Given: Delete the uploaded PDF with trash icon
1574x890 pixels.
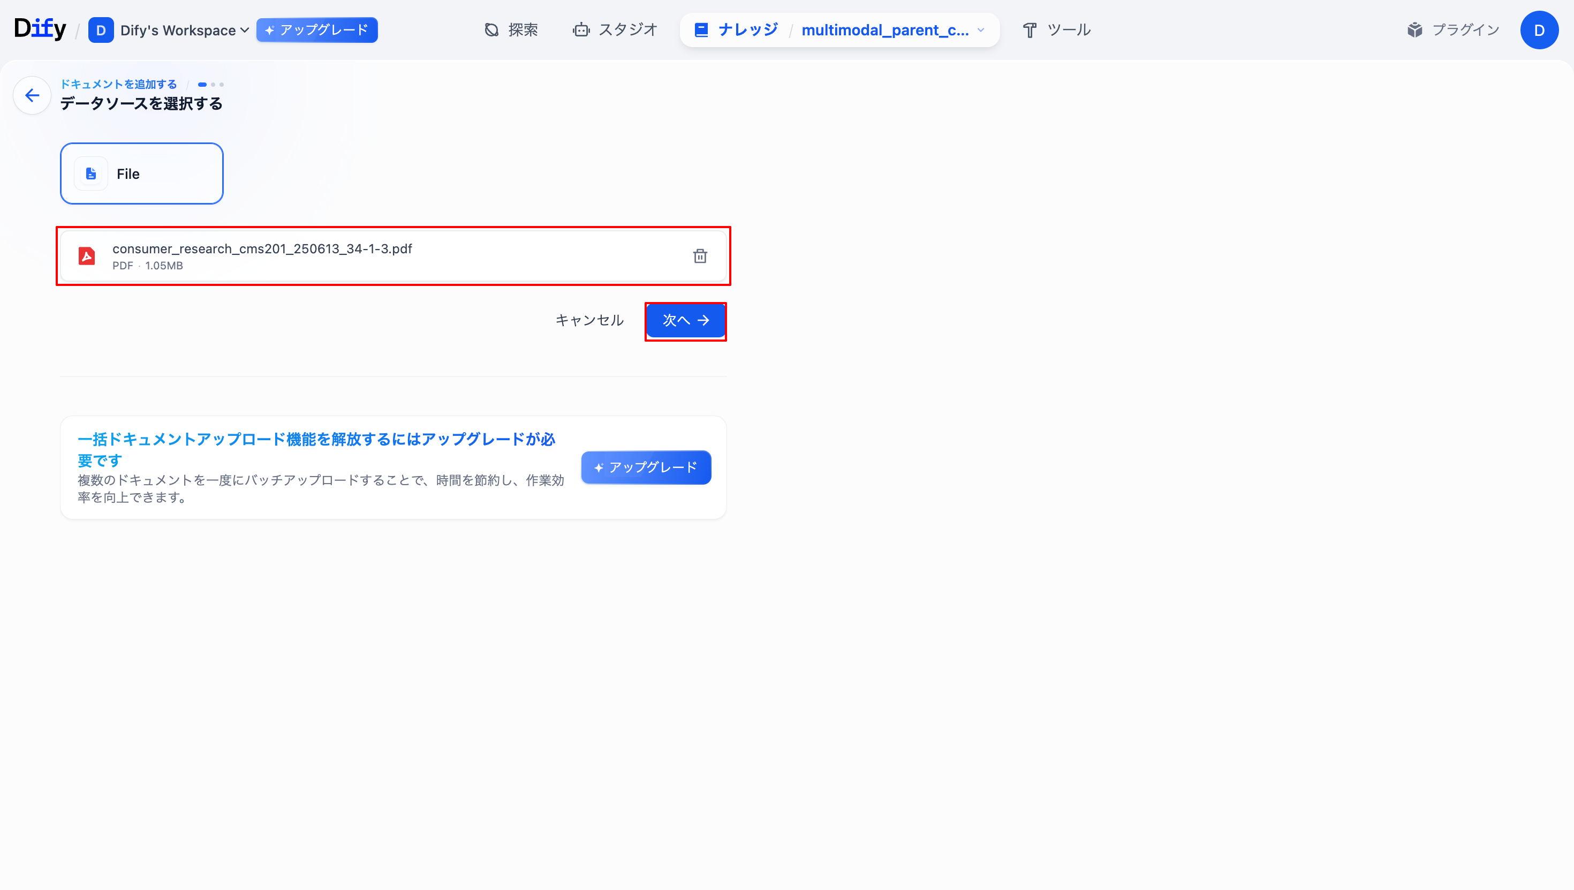Looking at the screenshot, I should tap(700, 256).
